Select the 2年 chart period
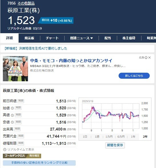 145,137
